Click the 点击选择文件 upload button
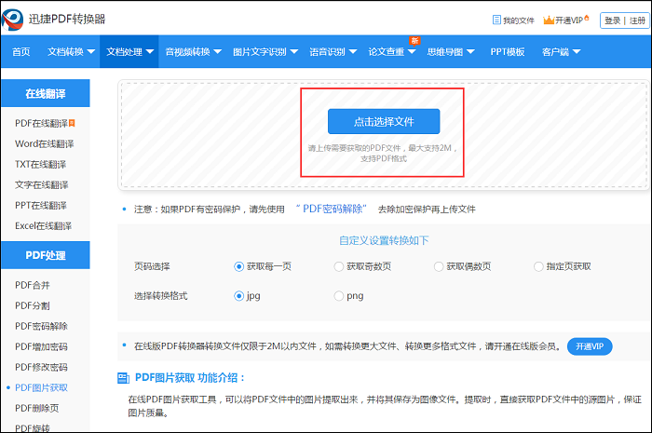The height and width of the screenshot is (433, 652). coord(383,122)
